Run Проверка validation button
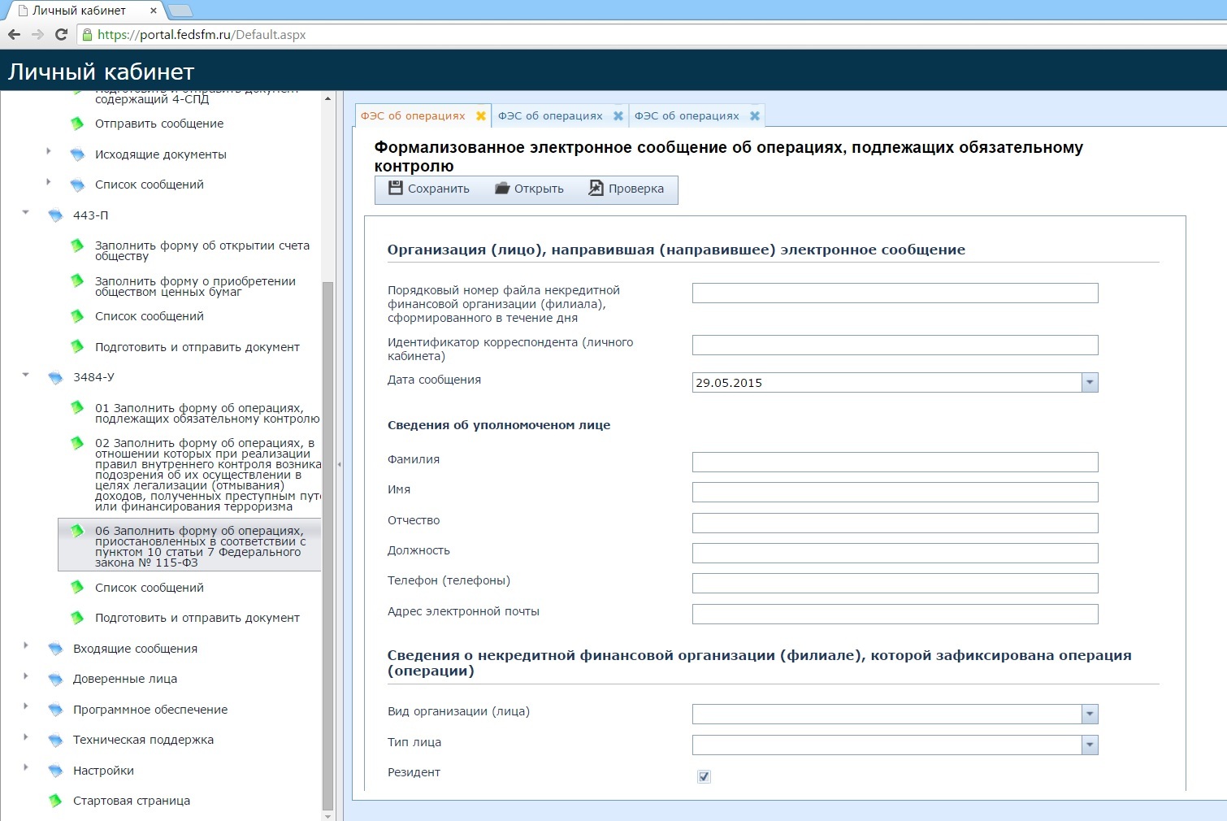The width and height of the screenshot is (1227, 821). click(626, 189)
